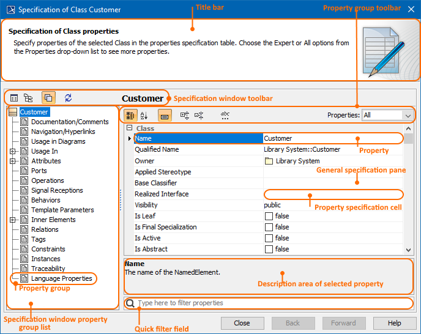421x334 pixels.
Task: Click the window icon in title bar
Action: pos(11,10)
